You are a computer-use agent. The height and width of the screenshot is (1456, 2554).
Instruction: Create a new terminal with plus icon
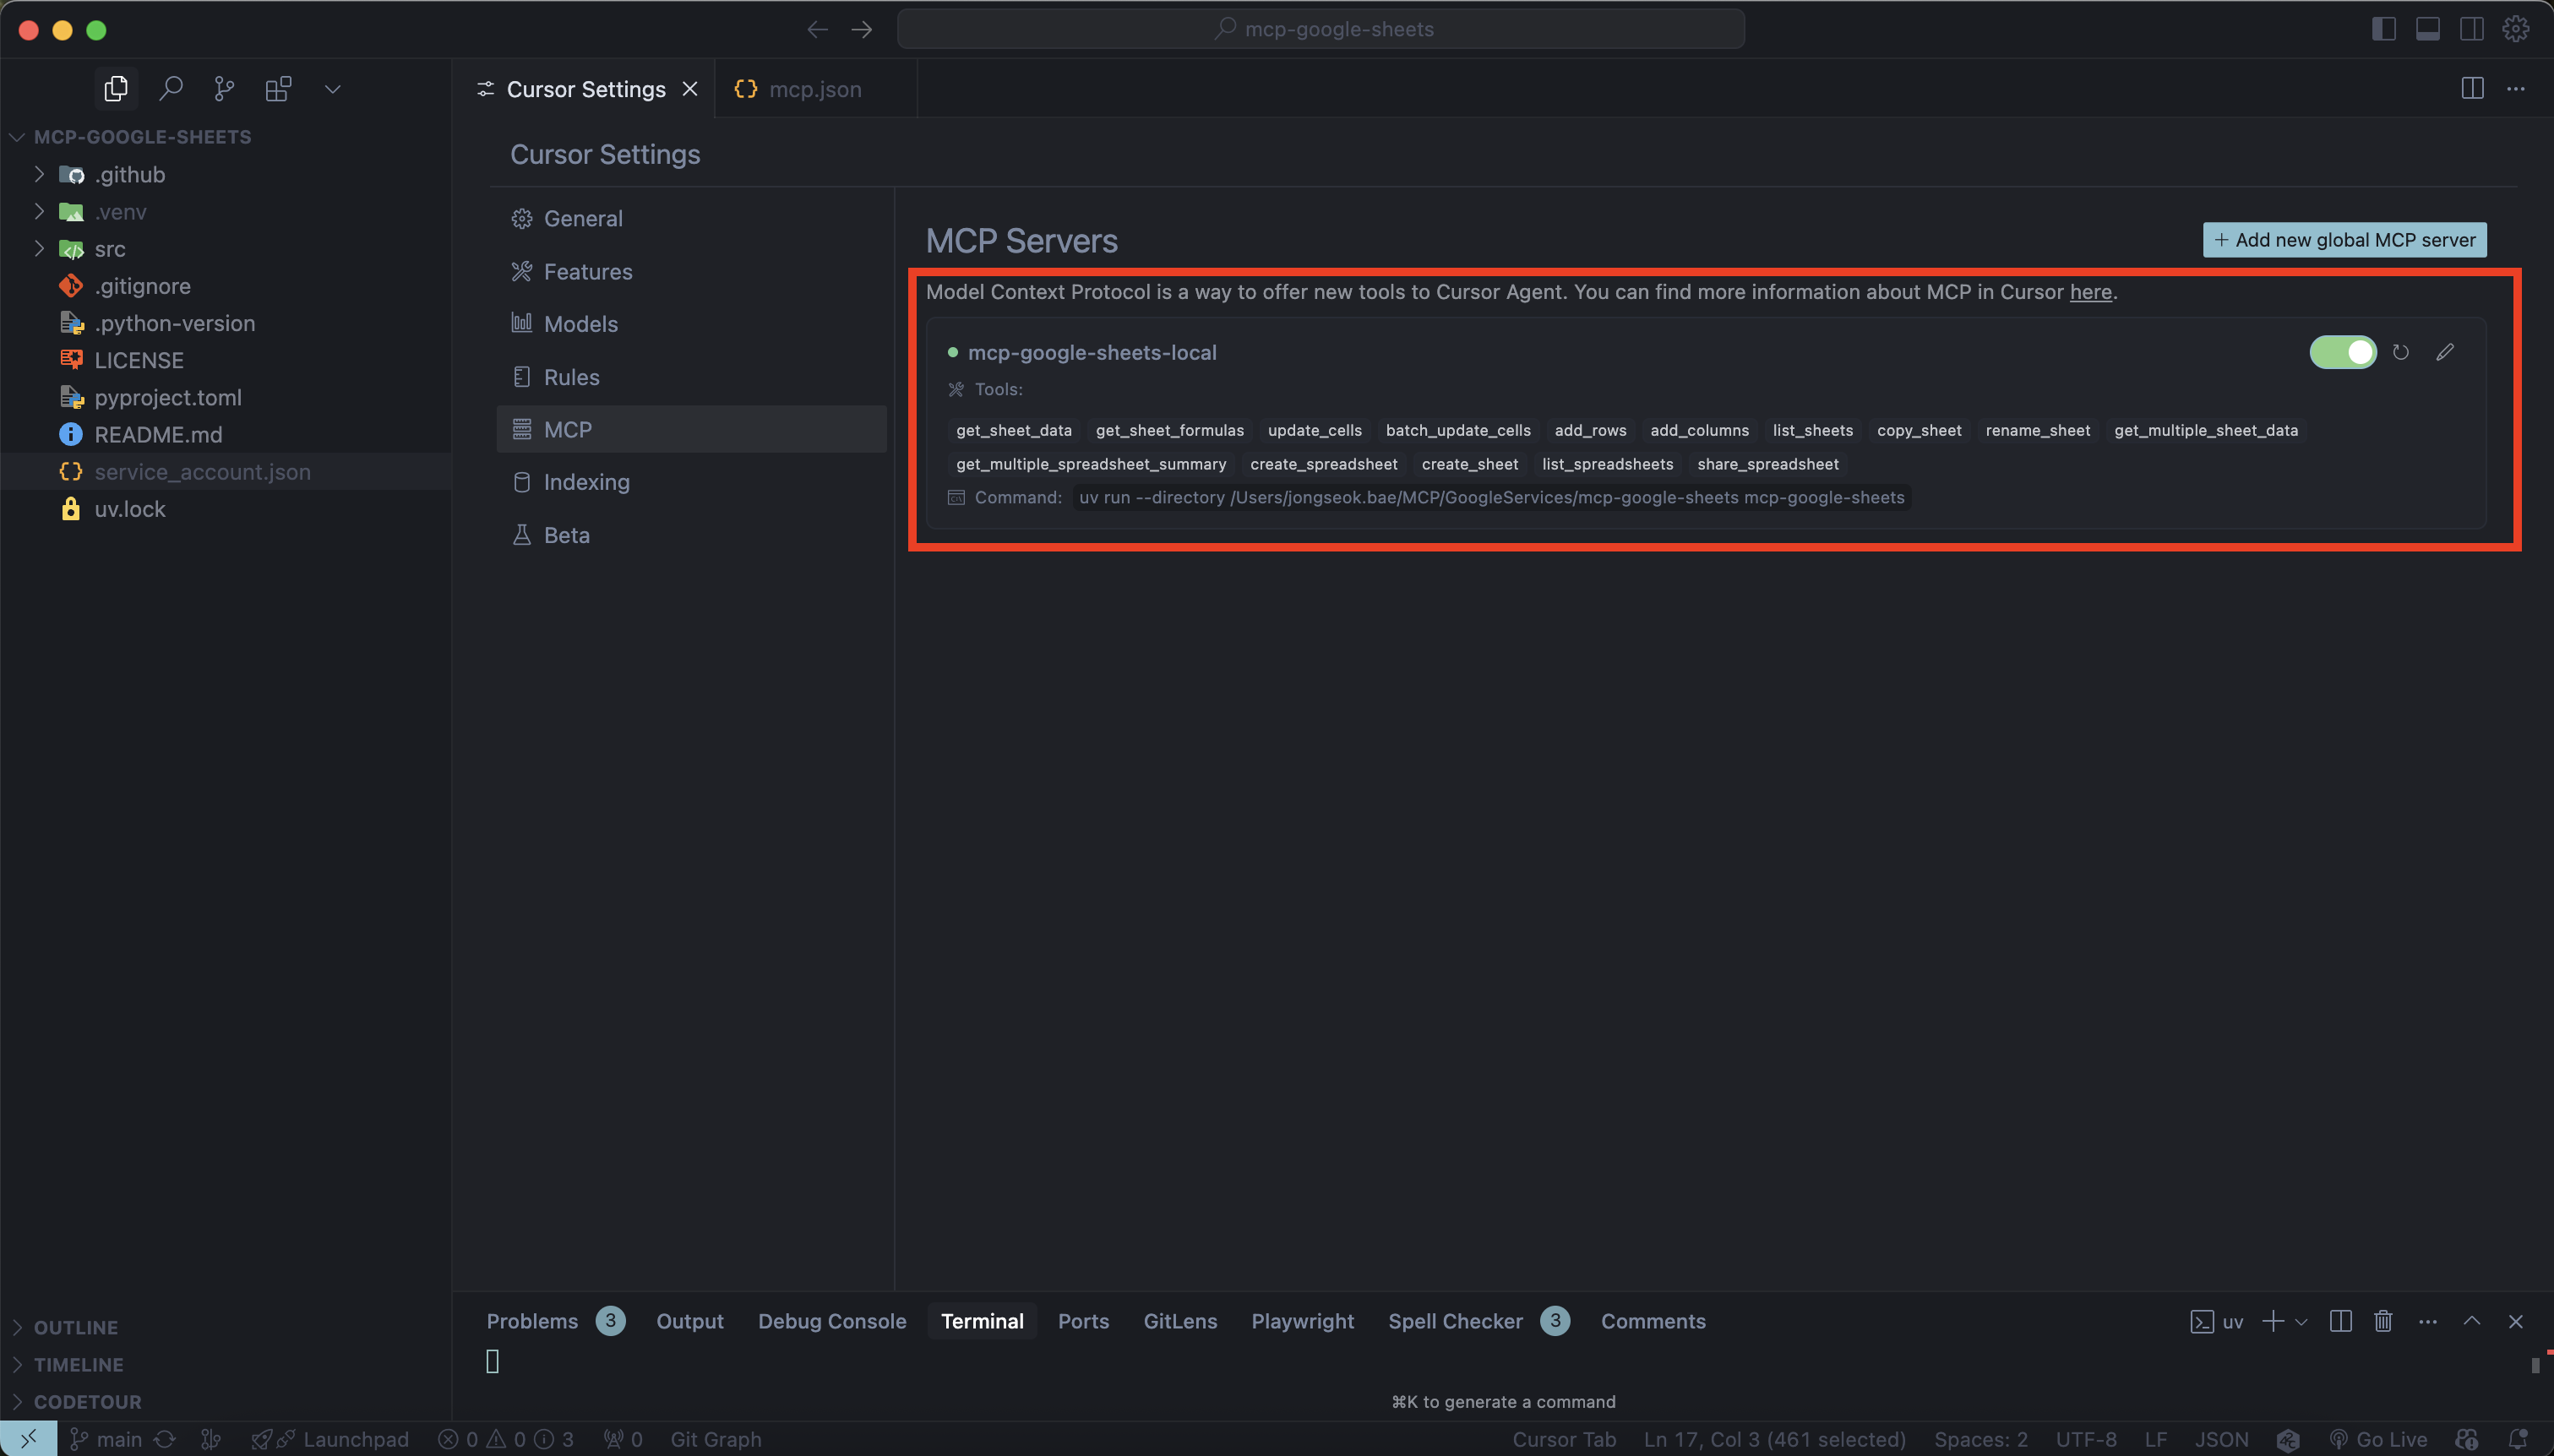[x=2273, y=1321]
